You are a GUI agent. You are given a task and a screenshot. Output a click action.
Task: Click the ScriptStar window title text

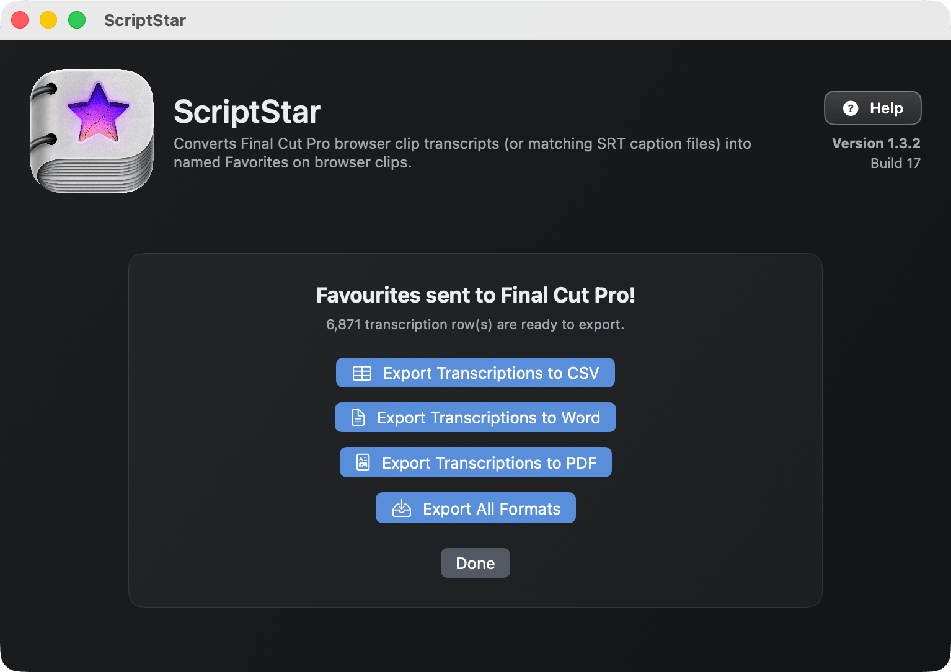[x=145, y=20]
